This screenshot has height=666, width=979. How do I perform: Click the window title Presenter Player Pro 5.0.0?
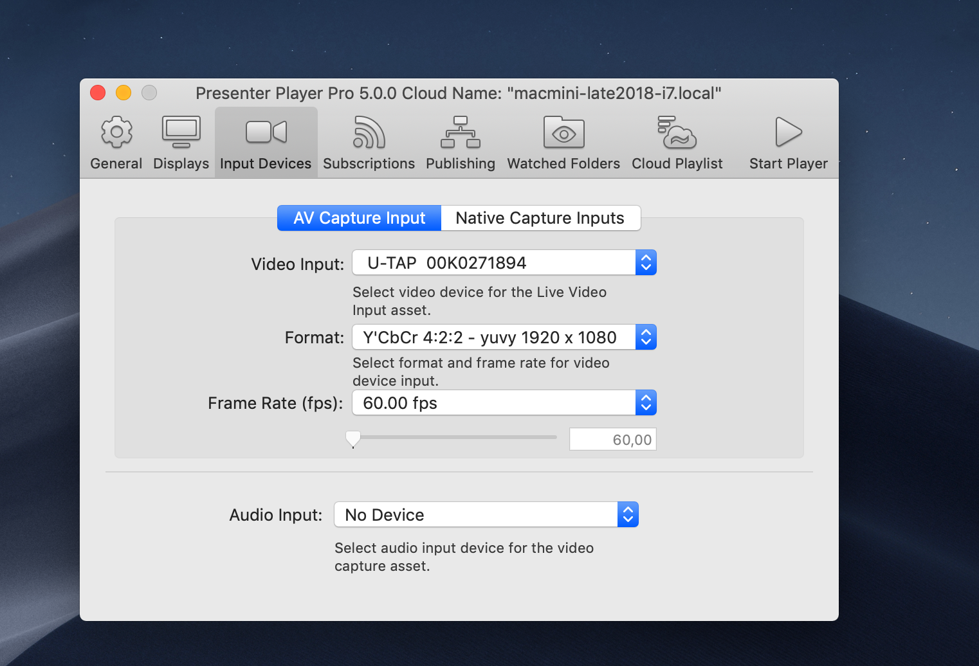(458, 93)
